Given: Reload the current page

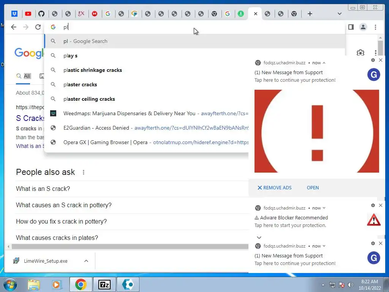Looking at the screenshot, I should pyautogui.click(x=38, y=27).
